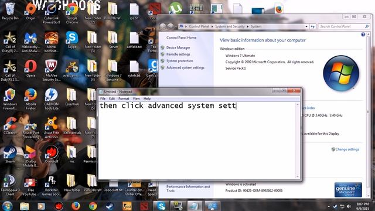Select the Rockstar Games Social Club icon
This screenshot has height=211, width=375.
click(x=51, y=185)
